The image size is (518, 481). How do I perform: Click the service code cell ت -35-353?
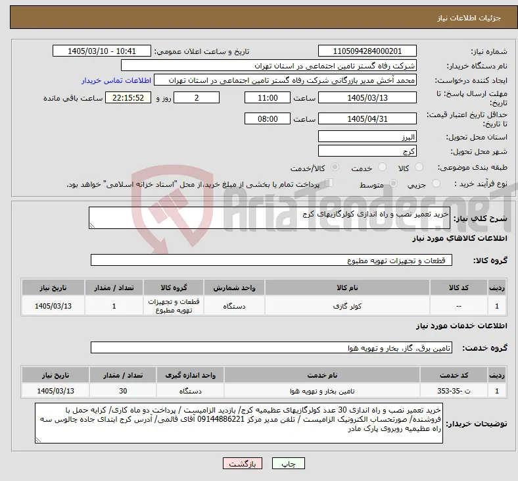coord(454,391)
